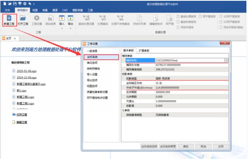Open 闭合环报告 (non-advanced) in ribbon
Viewport: 248px width, 159px height.
pos(185,27)
